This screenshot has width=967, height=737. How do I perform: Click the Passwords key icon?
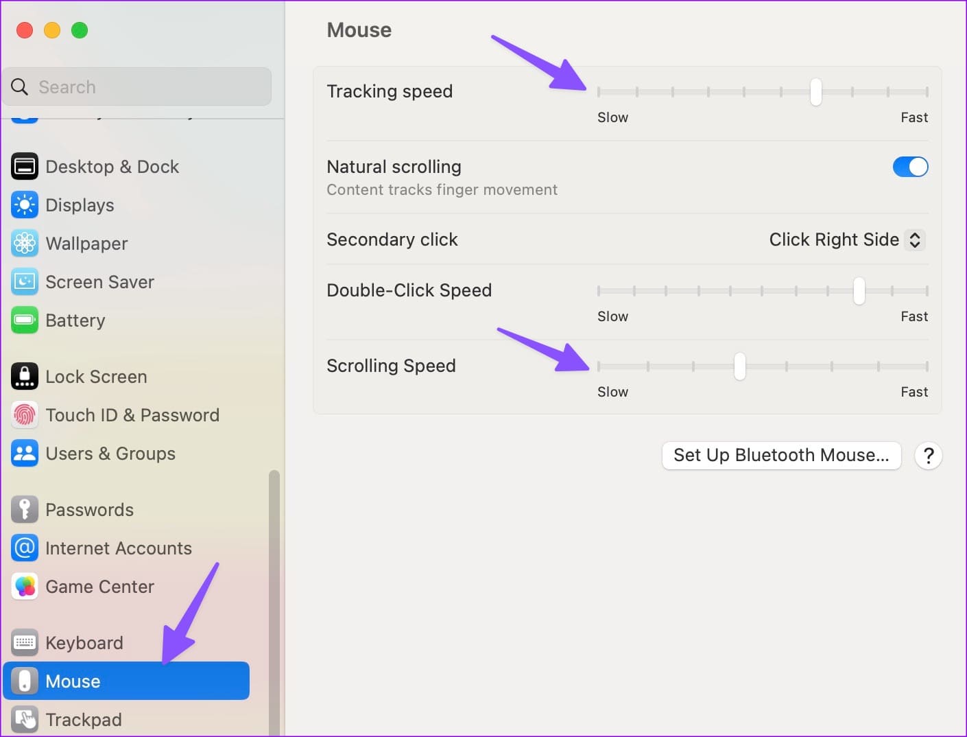[25, 510]
